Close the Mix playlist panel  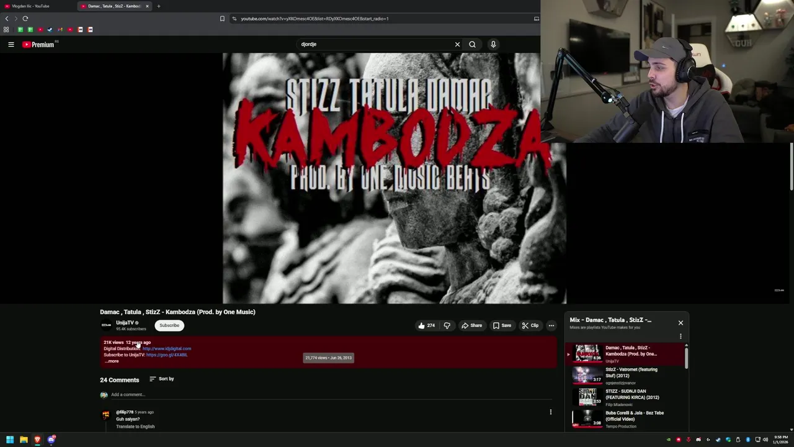pos(680,323)
